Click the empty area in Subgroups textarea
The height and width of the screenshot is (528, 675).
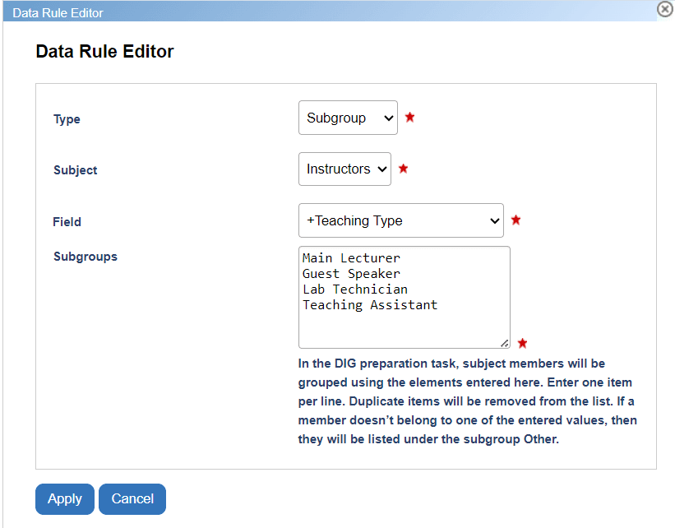tap(403, 329)
